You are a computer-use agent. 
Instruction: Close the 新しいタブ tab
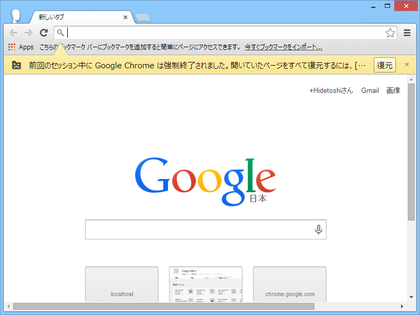click(125, 17)
